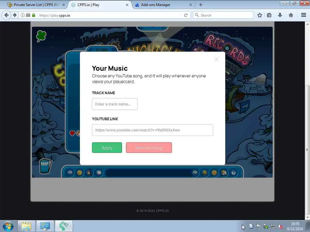Open the taskbar clock and date
310x232 pixels.
pos(295,226)
